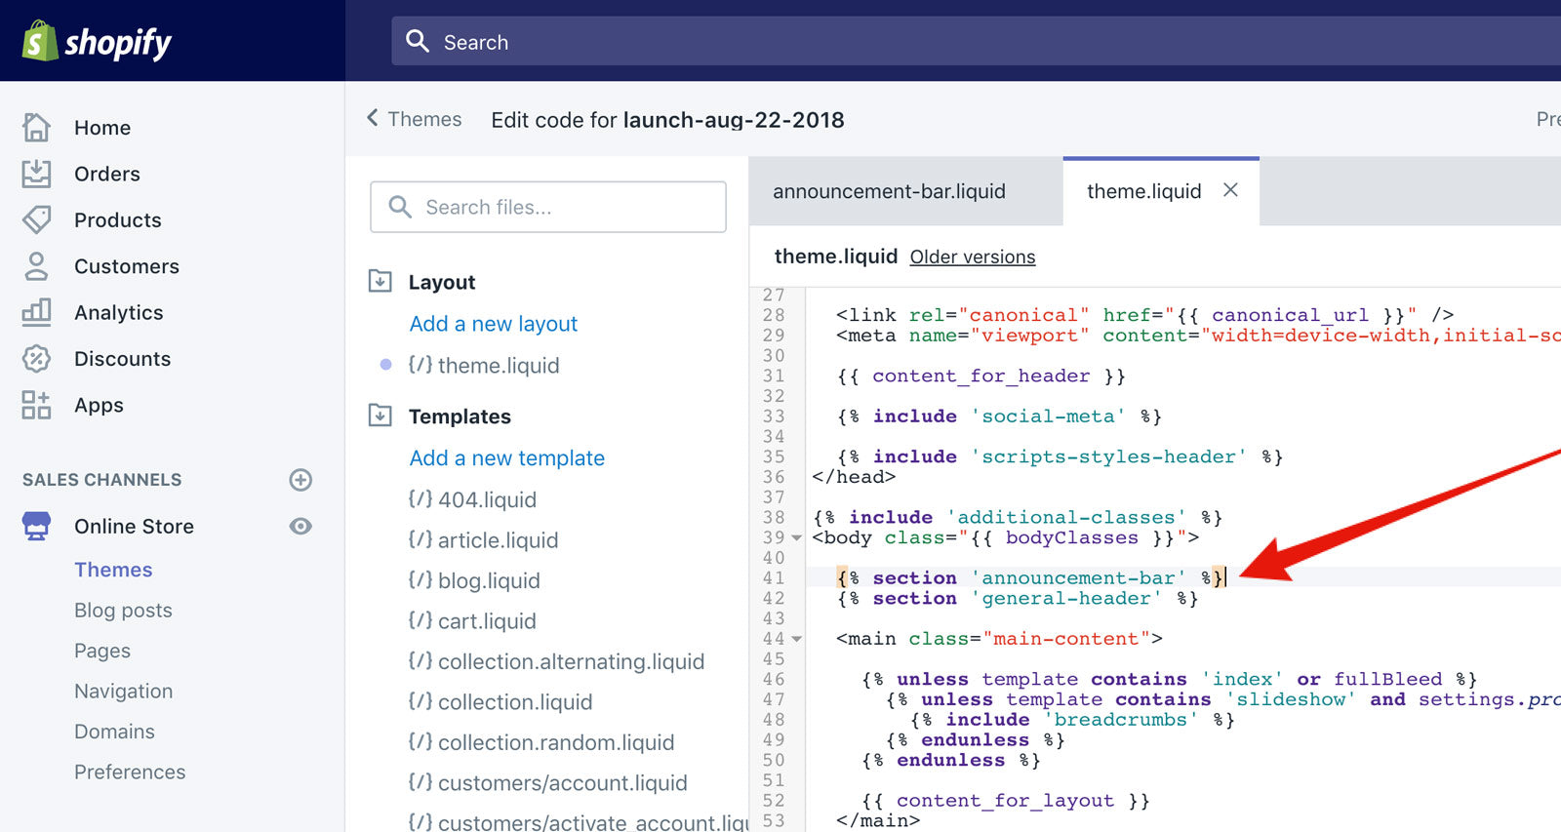This screenshot has height=832, width=1561.
Task: Close the theme.liquid tab
Action: point(1231,190)
